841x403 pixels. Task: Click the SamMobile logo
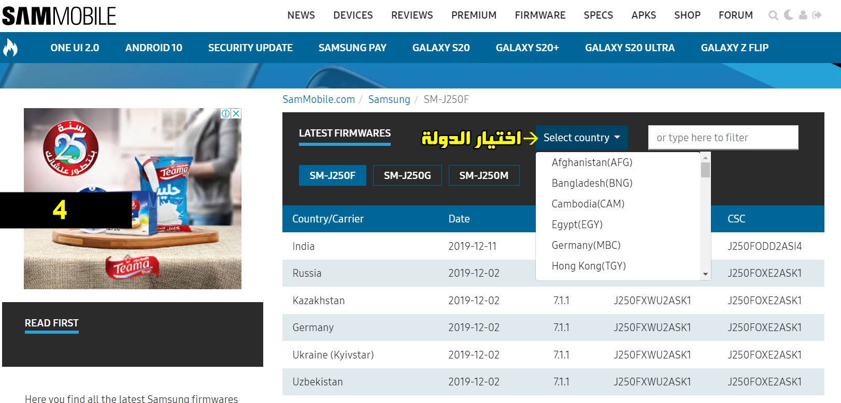tap(59, 16)
